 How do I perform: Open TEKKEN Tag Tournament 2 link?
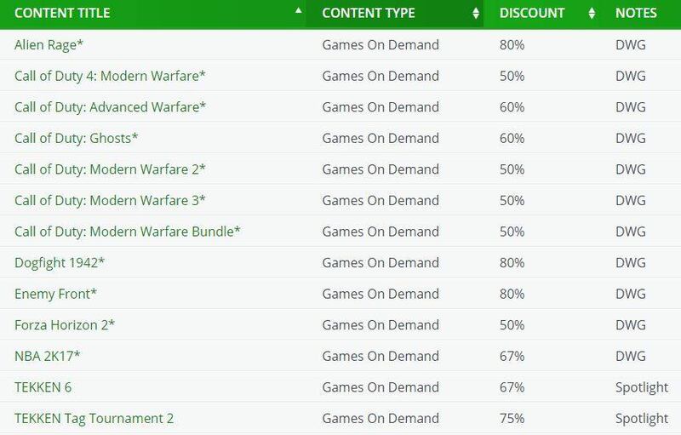[x=94, y=418]
